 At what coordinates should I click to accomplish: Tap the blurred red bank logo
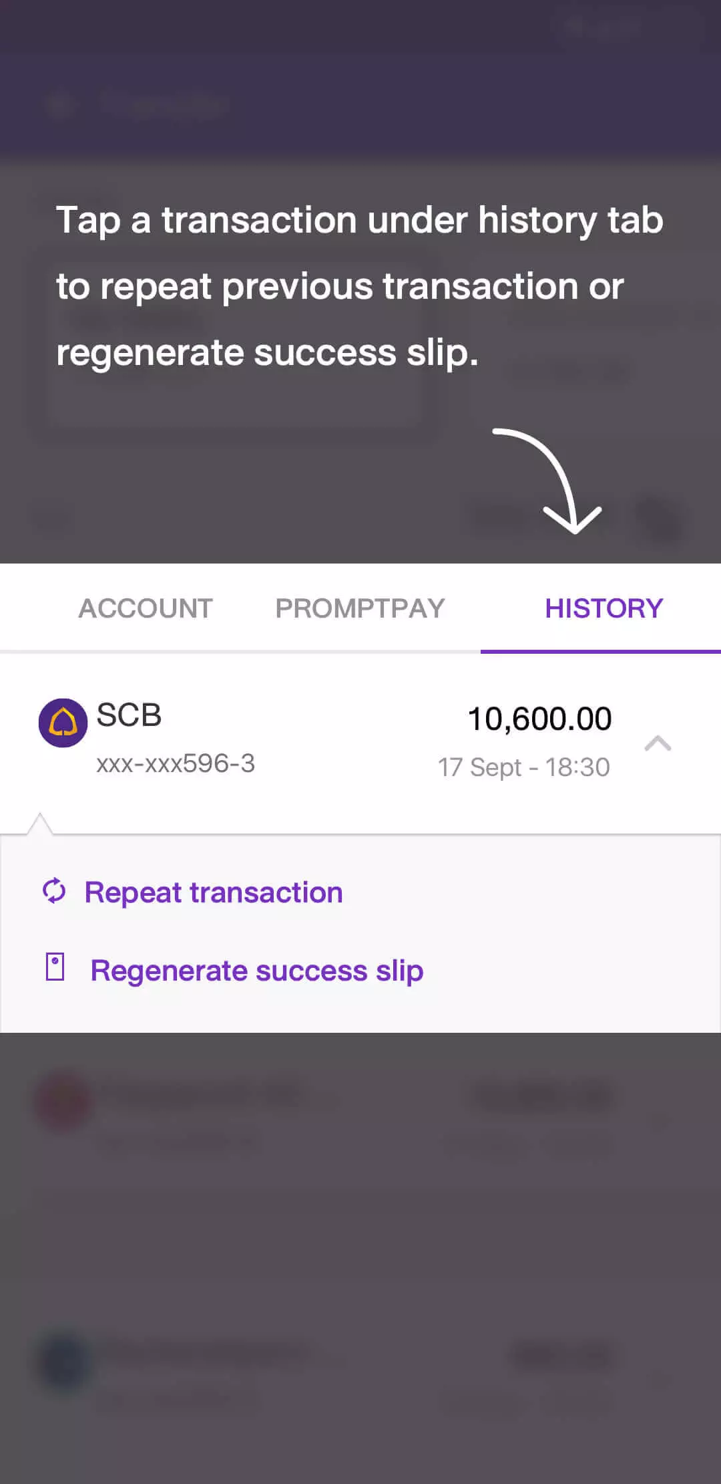point(63,1102)
